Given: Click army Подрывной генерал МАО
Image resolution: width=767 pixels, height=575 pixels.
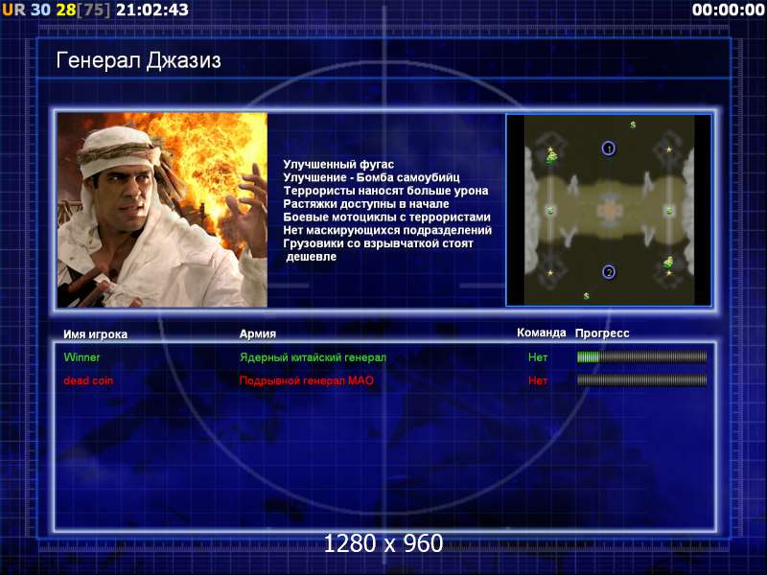Looking at the screenshot, I should [307, 380].
